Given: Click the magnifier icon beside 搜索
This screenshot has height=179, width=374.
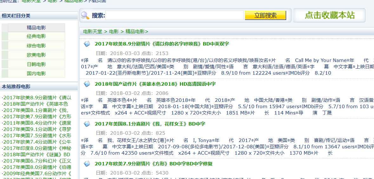Looking at the screenshot, I should [85, 15].
